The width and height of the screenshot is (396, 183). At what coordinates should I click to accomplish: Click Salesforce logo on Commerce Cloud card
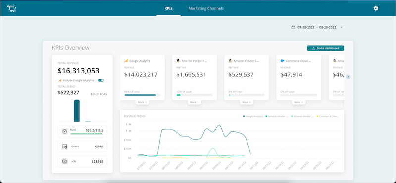(x=282, y=61)
